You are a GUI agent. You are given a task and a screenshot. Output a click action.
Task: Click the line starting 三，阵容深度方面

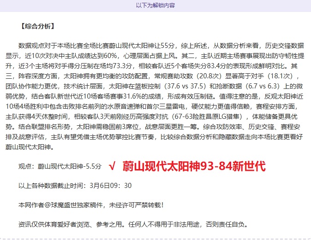152,76
